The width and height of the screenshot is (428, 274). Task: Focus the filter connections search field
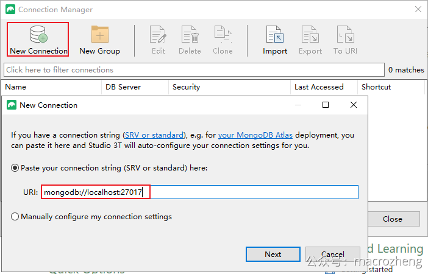194,70
